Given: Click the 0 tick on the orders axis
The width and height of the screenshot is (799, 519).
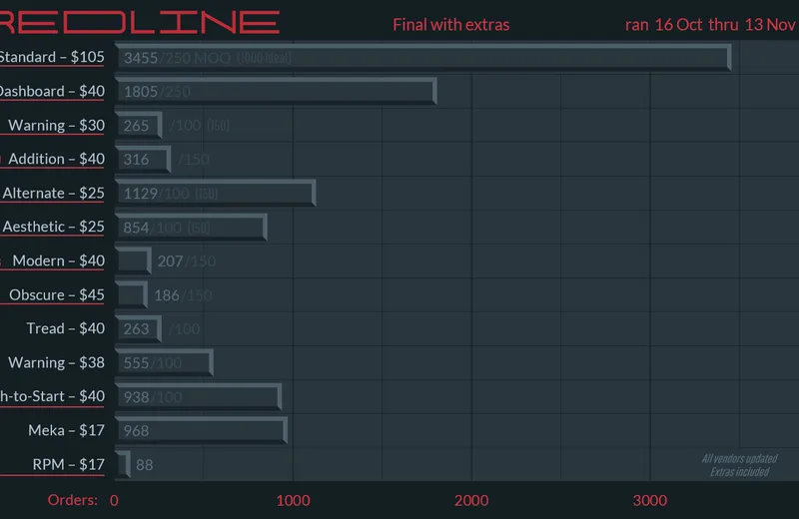Looking at the screenshot, I should point(114,501).
